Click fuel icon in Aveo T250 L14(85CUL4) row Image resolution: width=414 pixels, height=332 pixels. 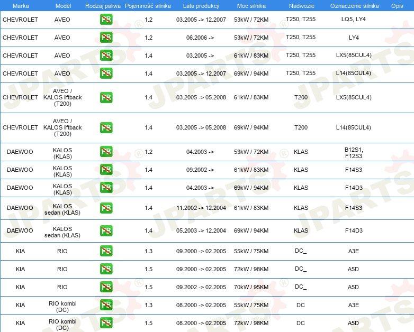click(106, 73)
